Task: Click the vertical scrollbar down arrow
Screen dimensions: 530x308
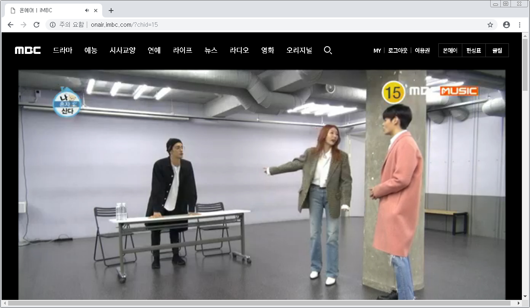Action: 526,297
